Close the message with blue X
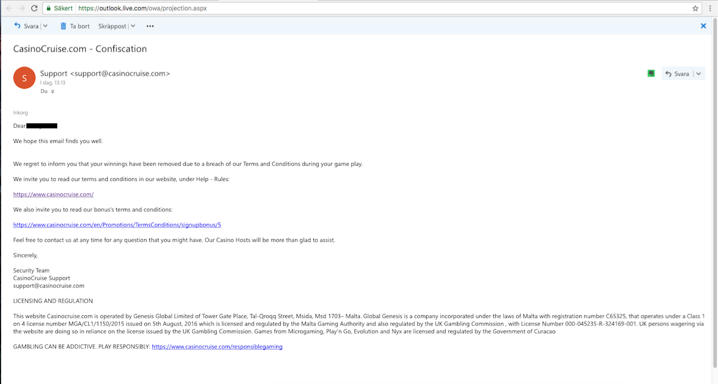The image size is (718, 384). [x=703, y=26]
